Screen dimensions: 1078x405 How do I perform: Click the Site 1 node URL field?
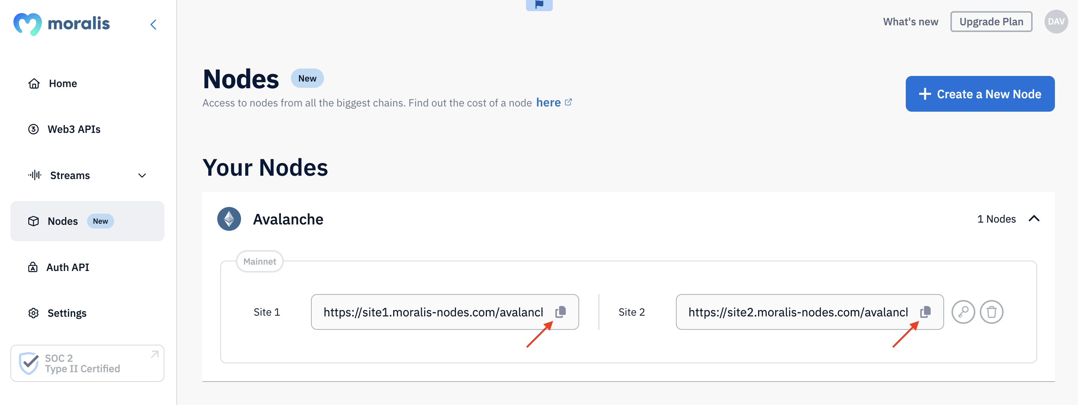[445, 312]
